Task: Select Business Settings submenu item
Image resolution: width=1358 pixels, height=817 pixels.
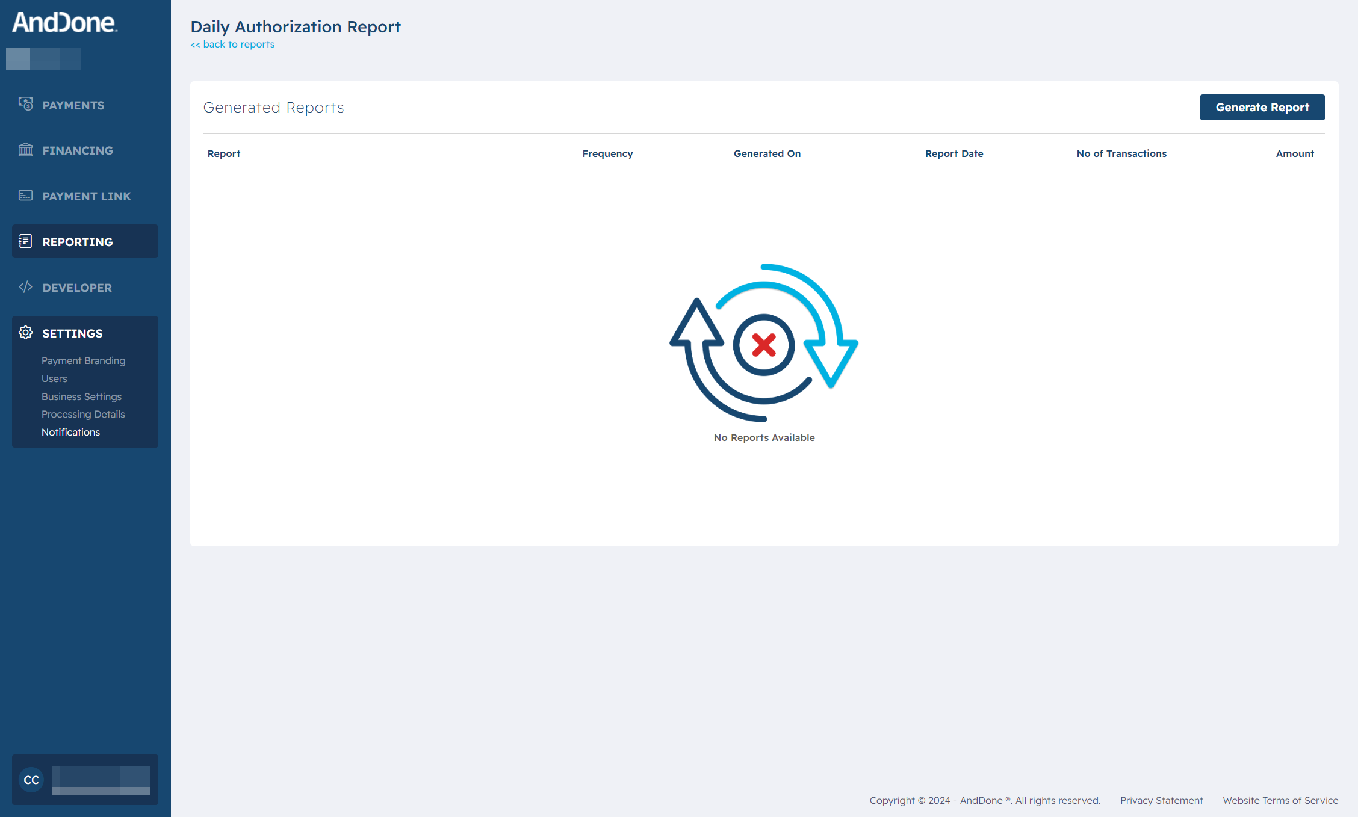Action: point(81,396)
